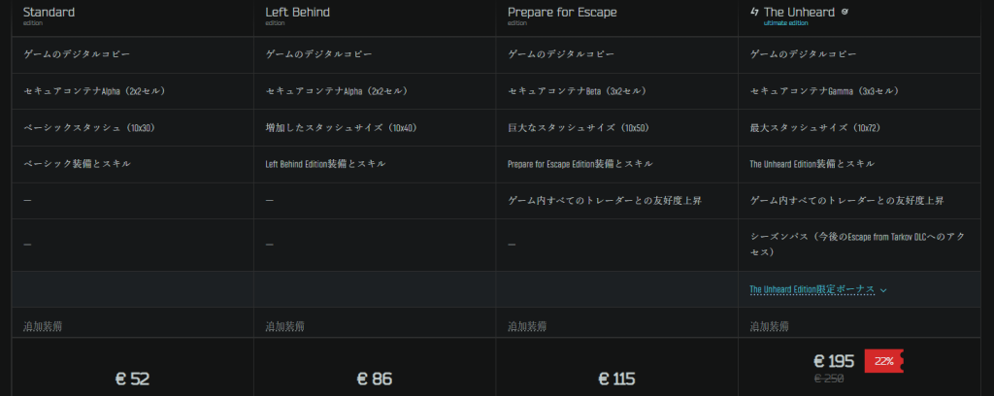Choose the € 195 Unheard discounted price
This screenshot has height=396, width=994.
click(834, 361)
